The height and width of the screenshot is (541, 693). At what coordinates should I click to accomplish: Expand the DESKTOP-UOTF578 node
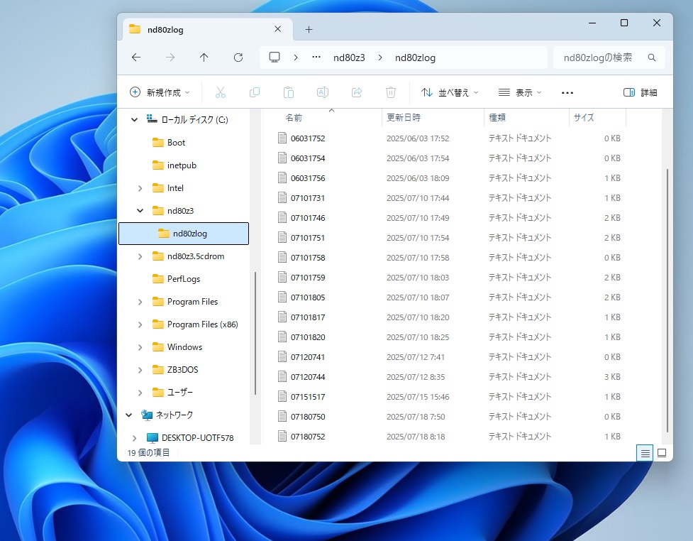pyautogui.click(x=134, y=438)
